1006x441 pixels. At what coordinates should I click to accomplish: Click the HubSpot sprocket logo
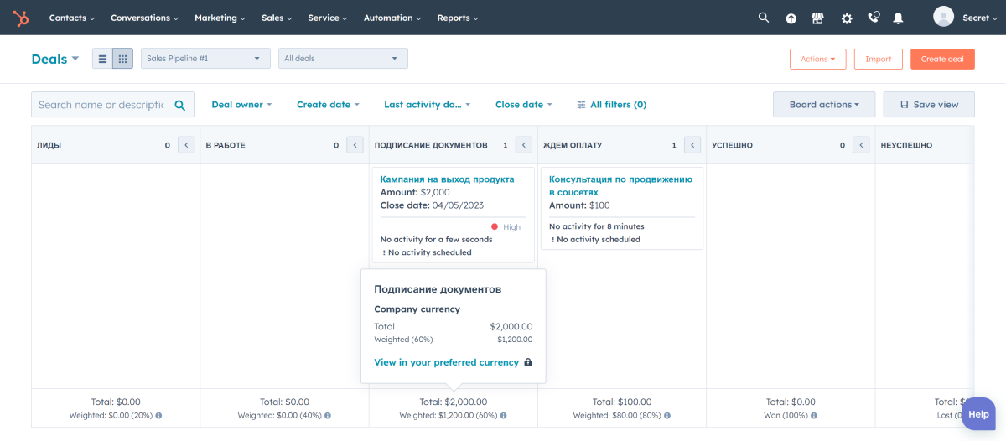click(20, 18)
